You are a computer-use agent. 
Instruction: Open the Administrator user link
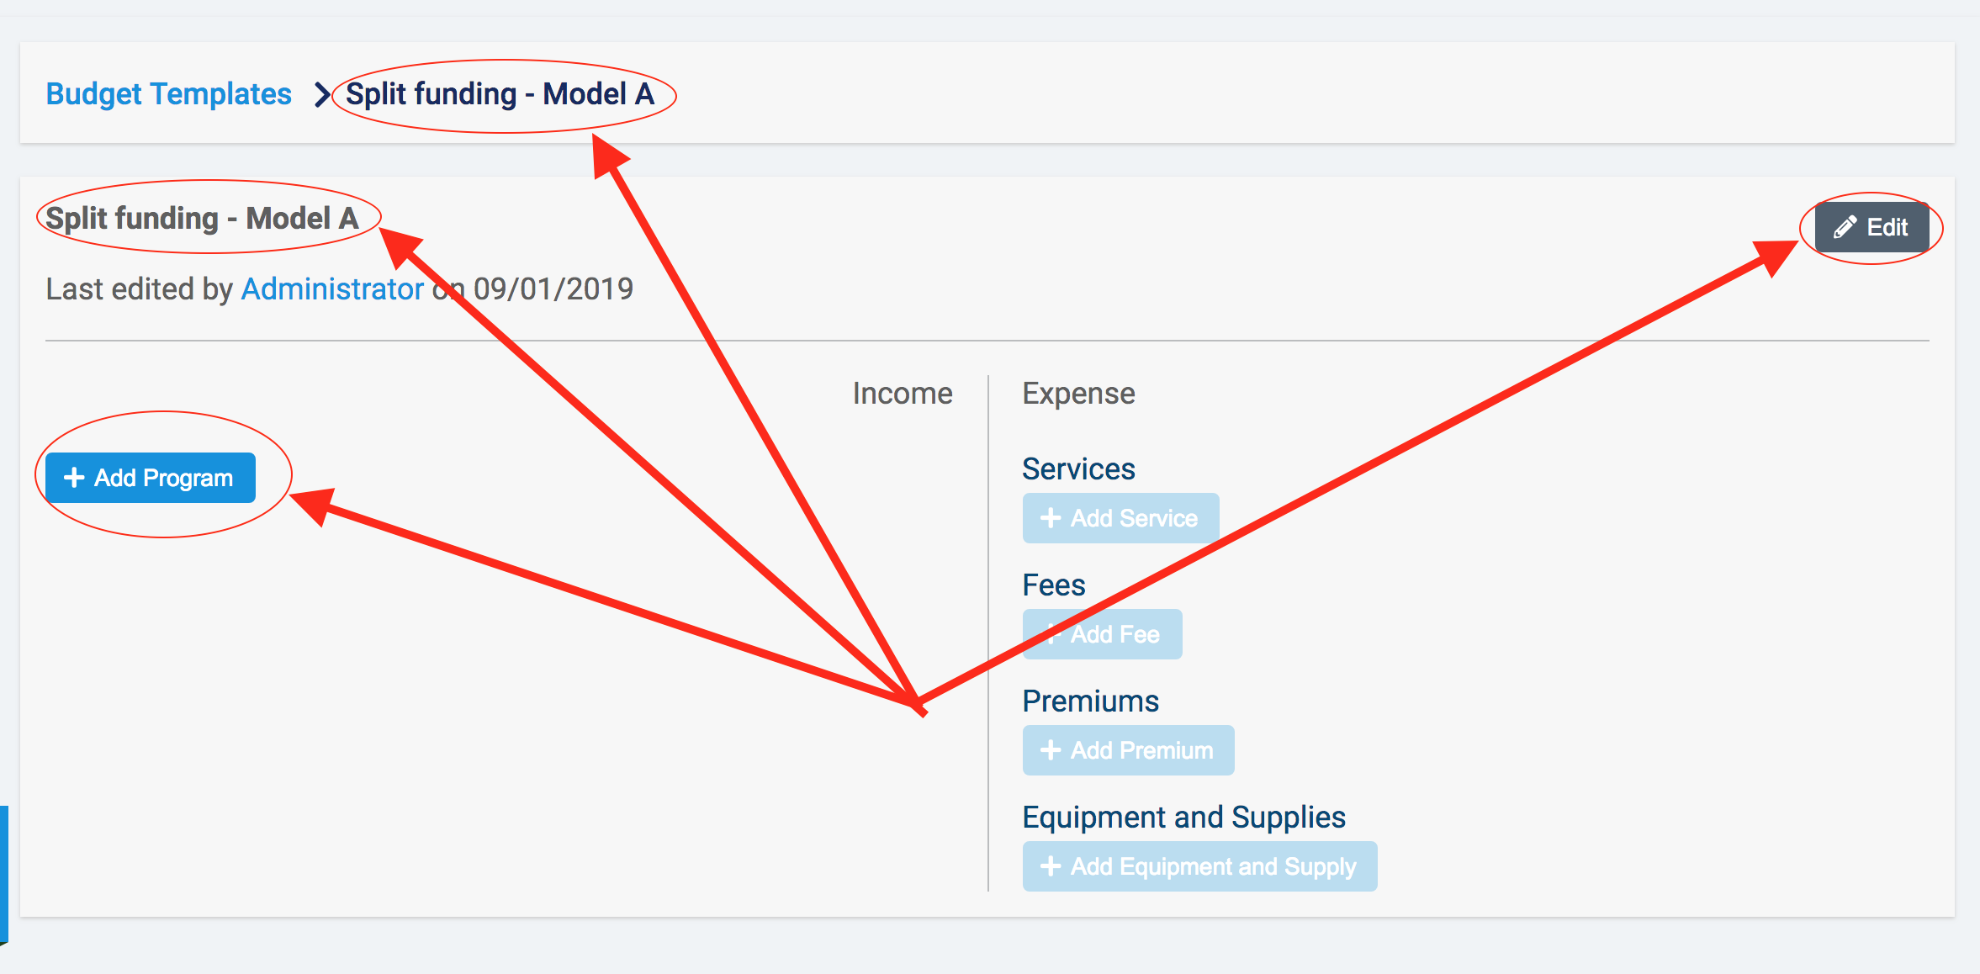click(332, 289)
